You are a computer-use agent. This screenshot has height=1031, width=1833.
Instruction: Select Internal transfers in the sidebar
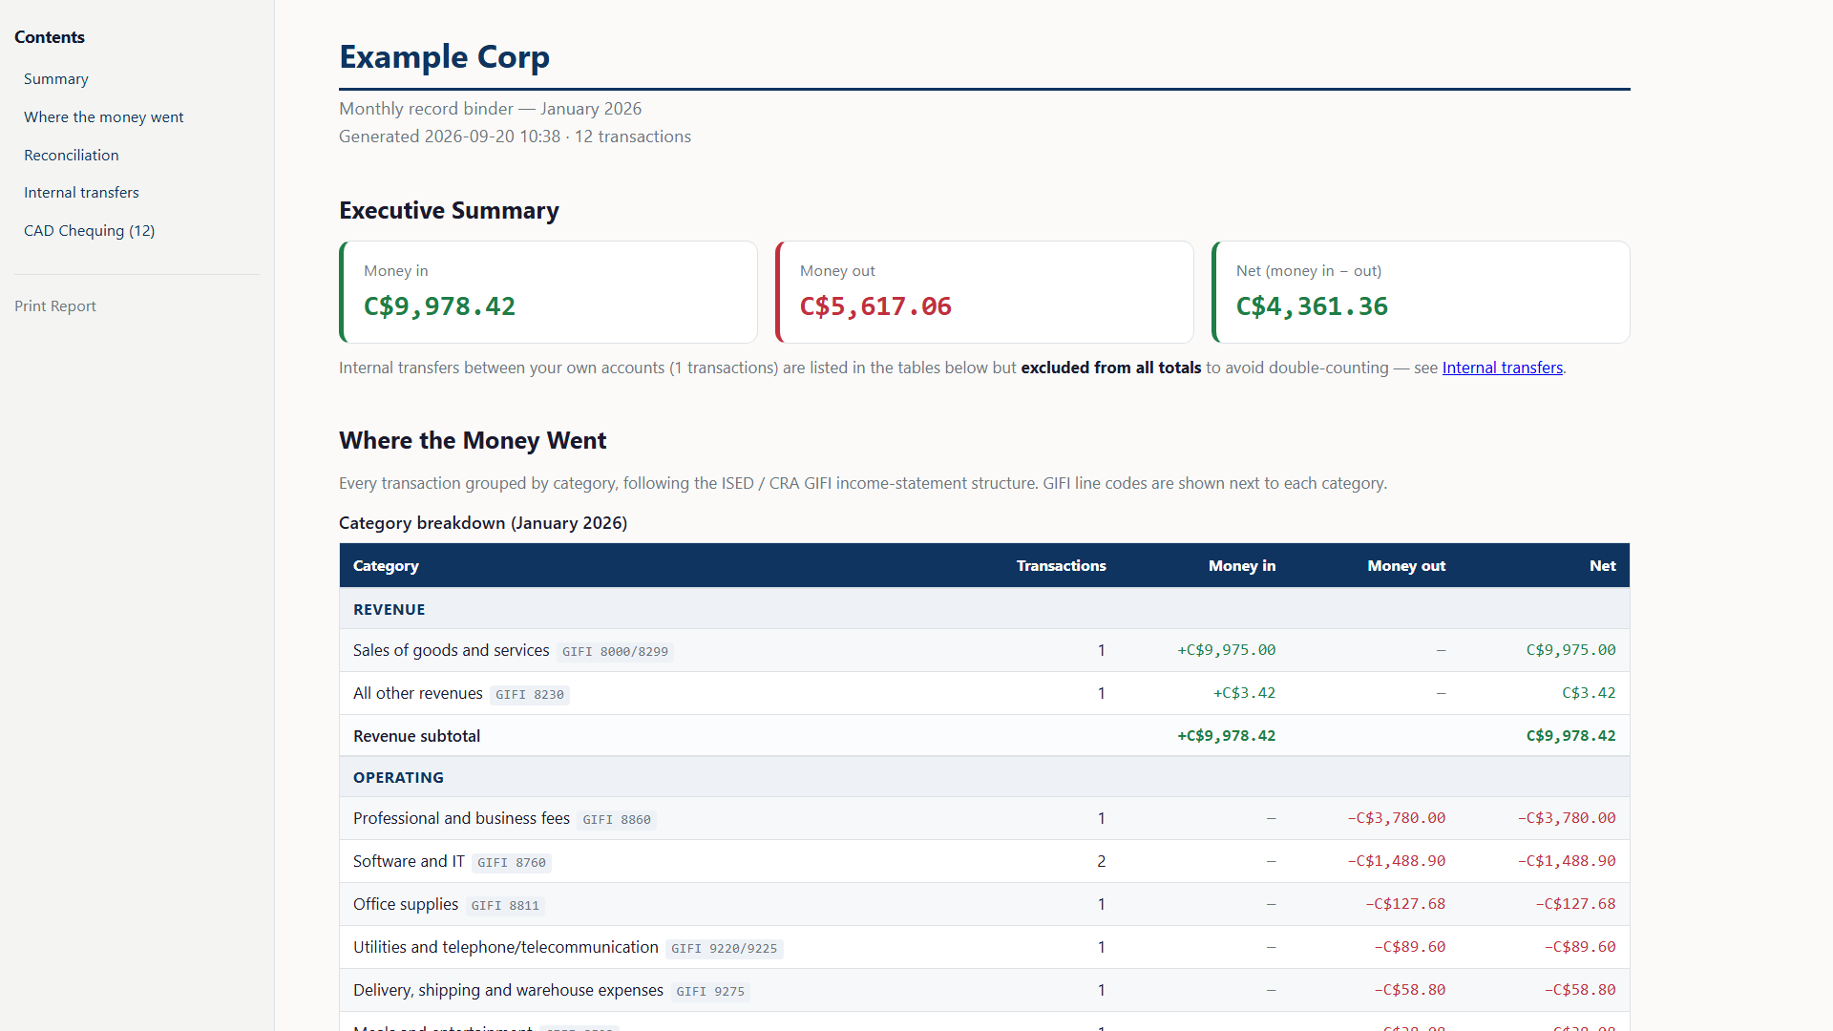tap(81, 193)
